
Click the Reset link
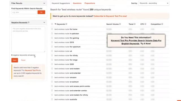click(x=23, y=60)
